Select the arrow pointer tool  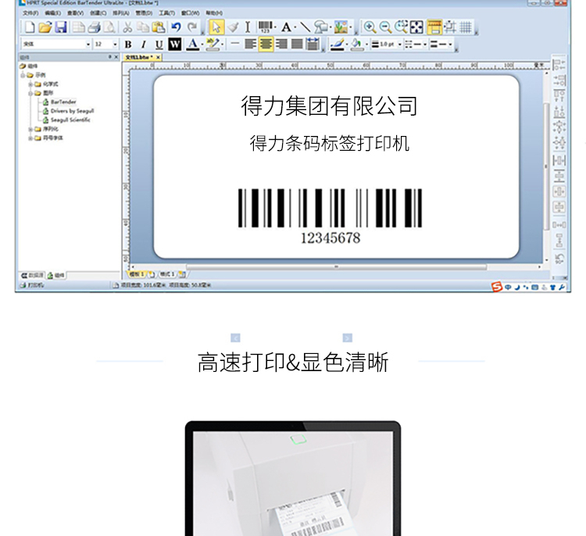tap(216, 27)
